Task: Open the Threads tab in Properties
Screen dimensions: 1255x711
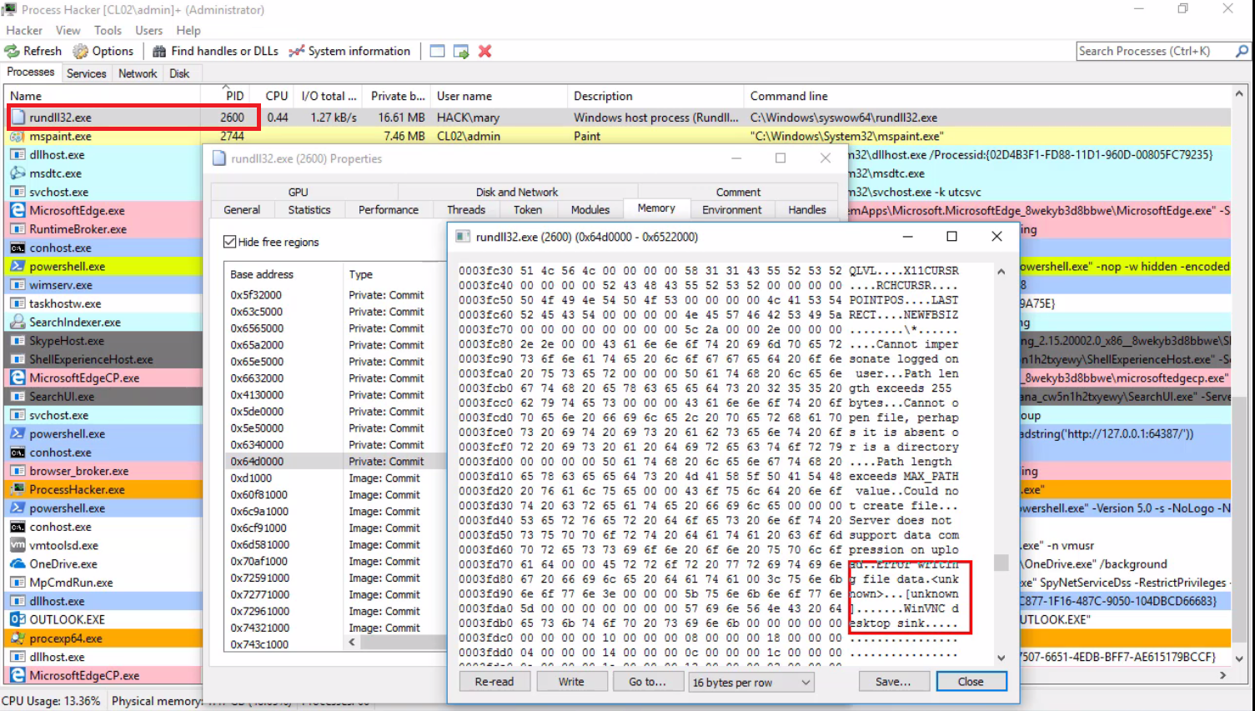Action: point(466,210)
